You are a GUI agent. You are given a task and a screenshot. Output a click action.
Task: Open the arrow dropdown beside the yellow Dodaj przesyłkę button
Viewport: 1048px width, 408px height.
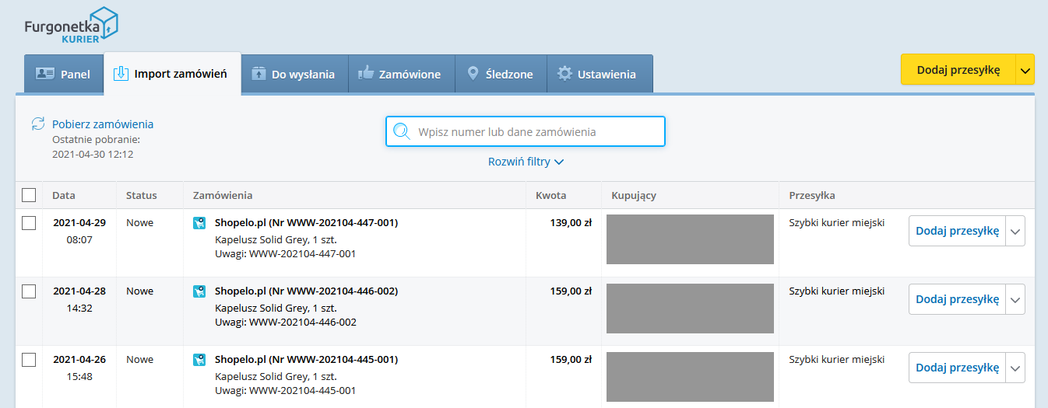pyautogui.click(x=1025, y=70)
